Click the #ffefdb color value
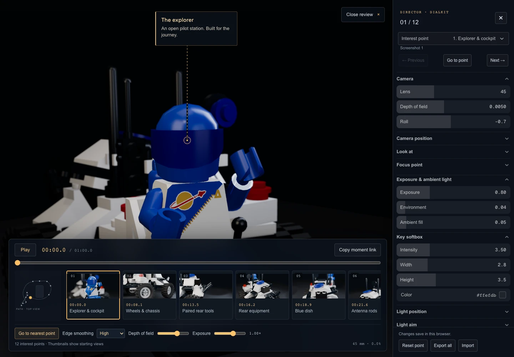514x357 pixels. (486, 295)
